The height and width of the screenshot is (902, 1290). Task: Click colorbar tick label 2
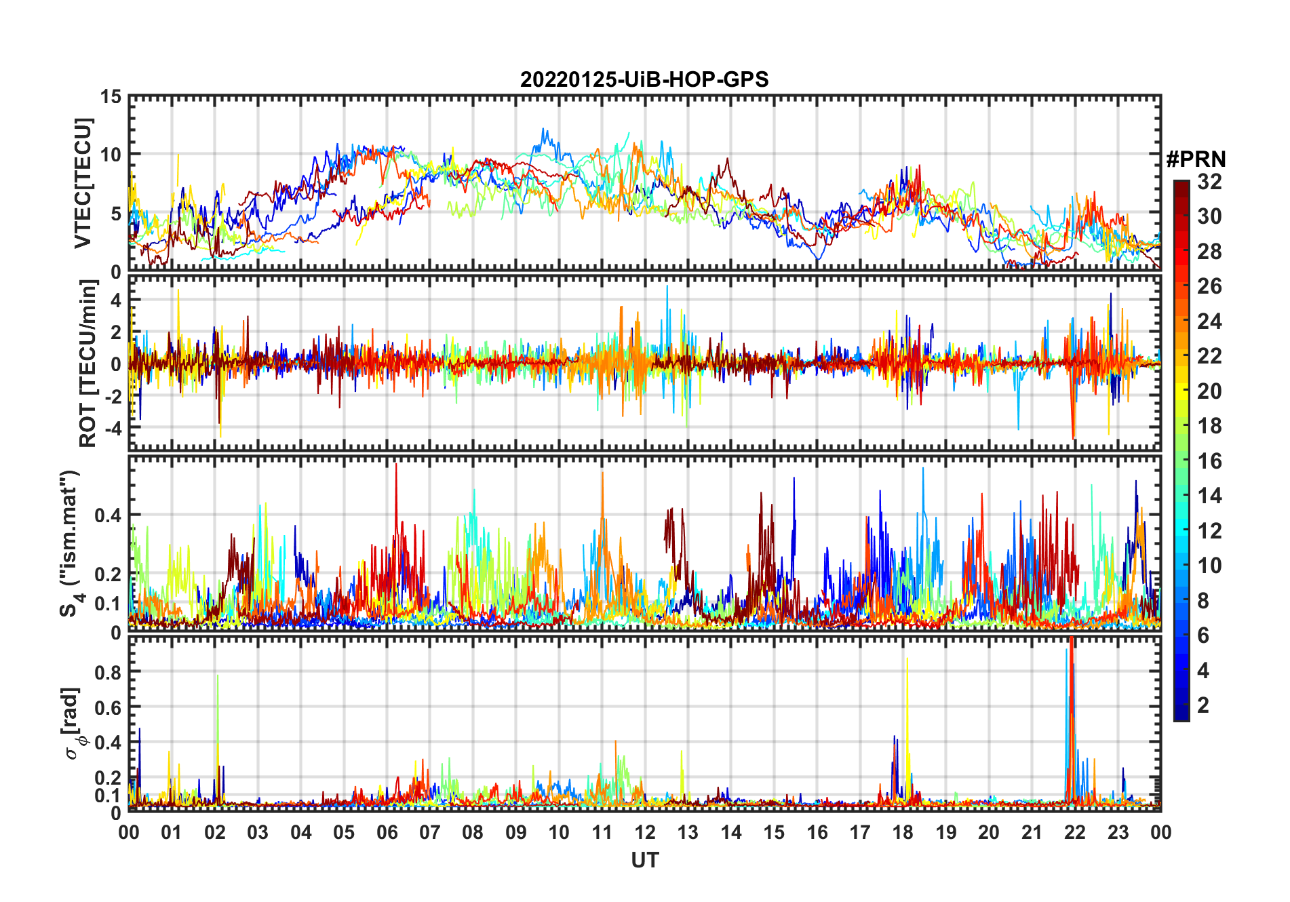(x=1203, y=705)
